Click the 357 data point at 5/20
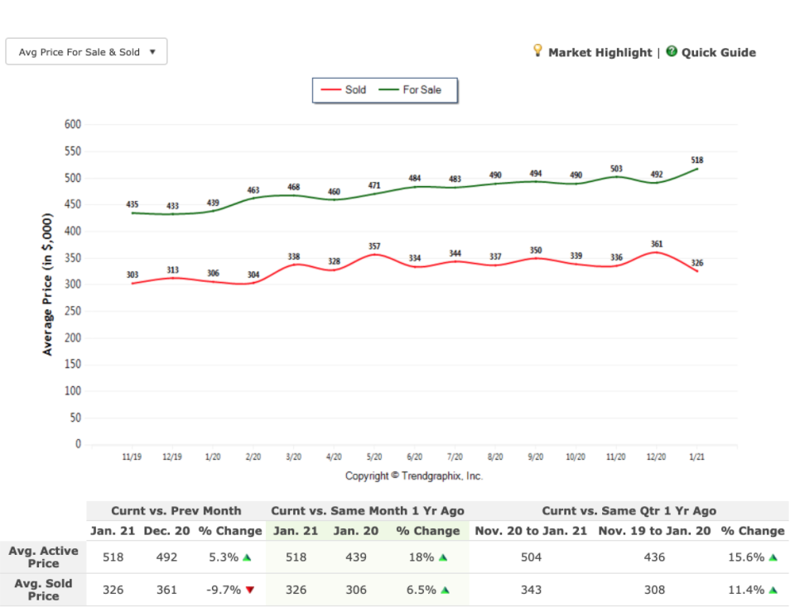 pyautogui.click(x=373, y=255)
